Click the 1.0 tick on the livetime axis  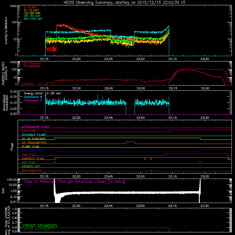(15, 209)
